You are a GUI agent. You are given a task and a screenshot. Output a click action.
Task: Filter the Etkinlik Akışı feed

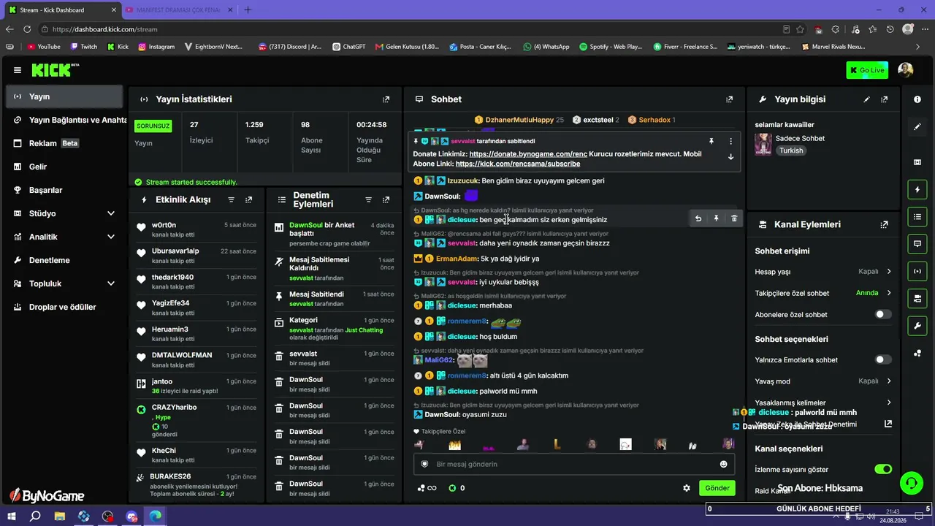pyautogui.click(x=232, y=199)
